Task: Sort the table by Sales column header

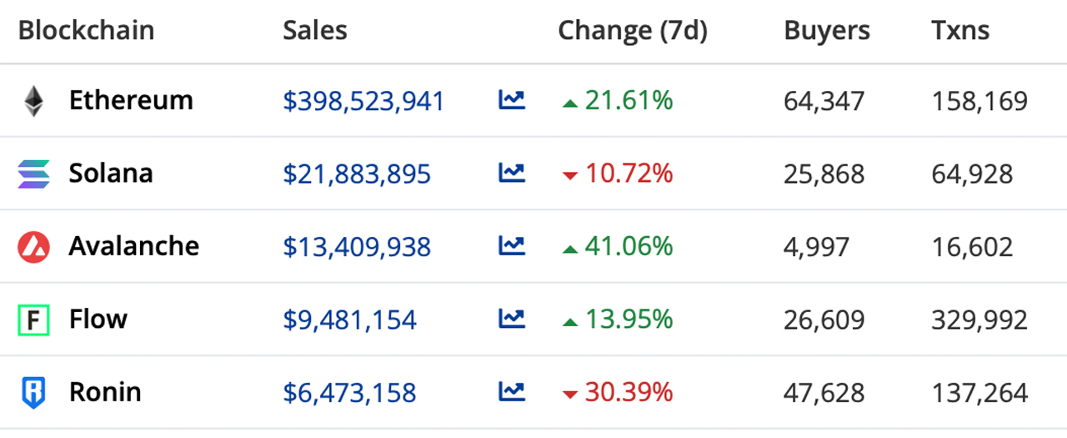Action: 315,31
